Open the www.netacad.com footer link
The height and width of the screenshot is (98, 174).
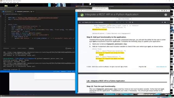pos(161,67)
